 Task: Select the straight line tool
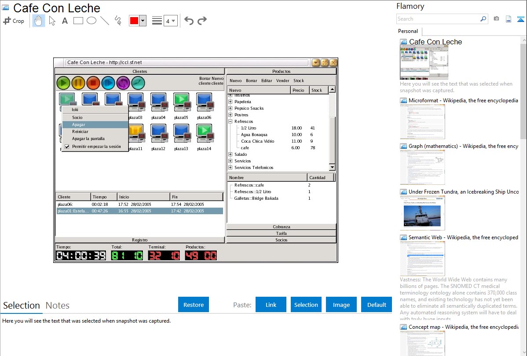pos(105,21)
